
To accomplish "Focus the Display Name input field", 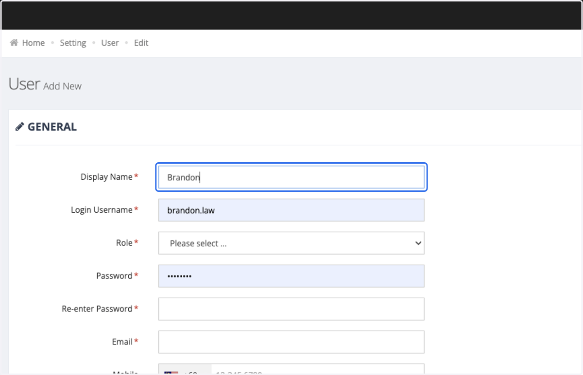I will point(291,177).
